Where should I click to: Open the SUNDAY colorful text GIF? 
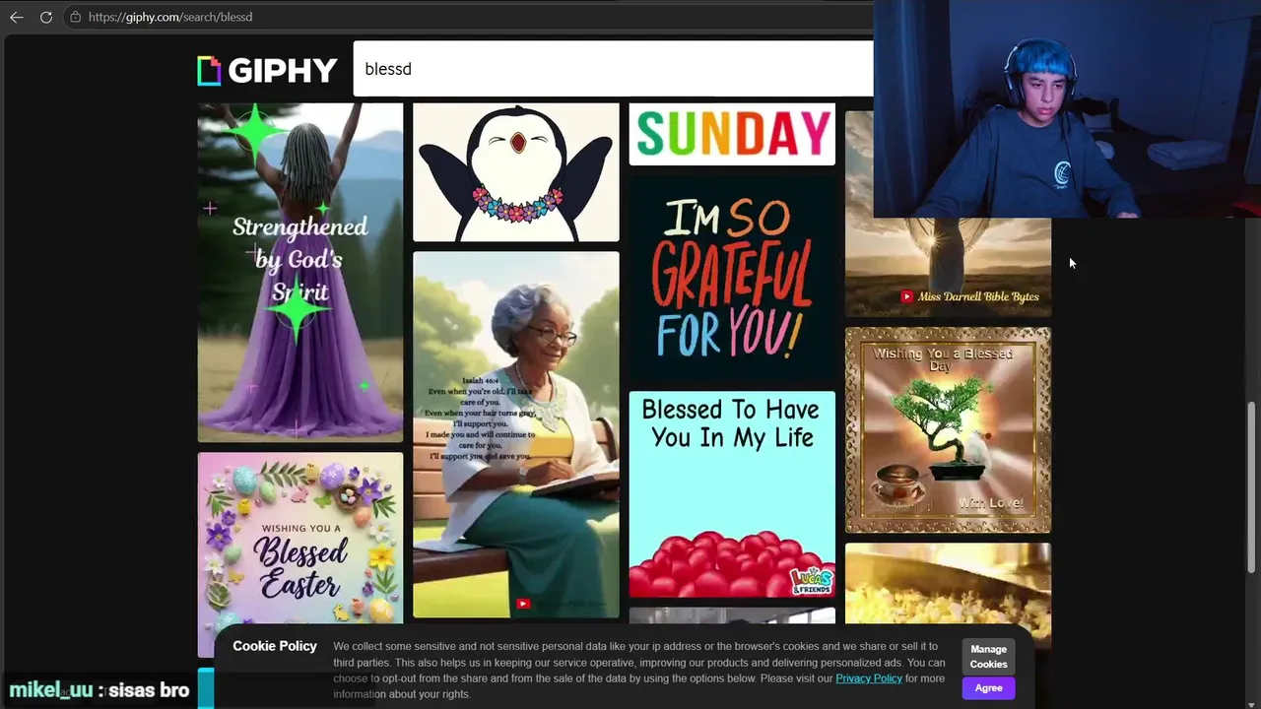732,134
